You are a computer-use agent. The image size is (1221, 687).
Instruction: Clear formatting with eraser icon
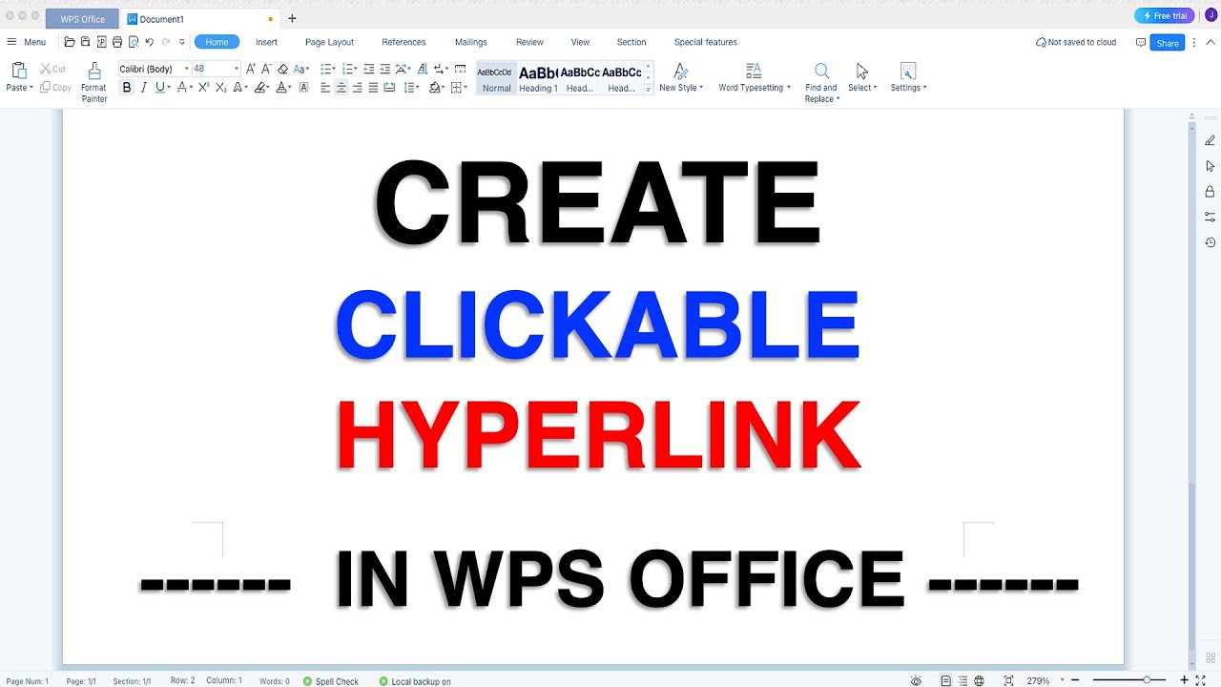tap(282, 69)
